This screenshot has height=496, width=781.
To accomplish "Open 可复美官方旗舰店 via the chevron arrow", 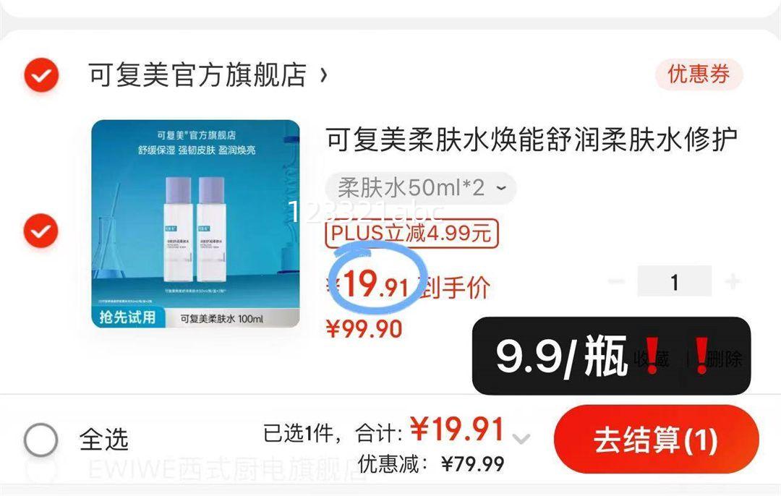I will 324,75.
